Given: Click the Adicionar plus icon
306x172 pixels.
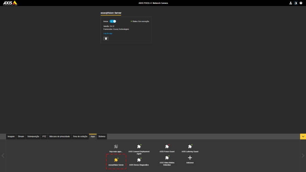Looking at the screenshot, I should click(x=190, y=158).
